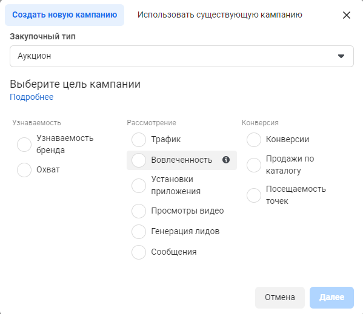Viewport: 363px width, 314px height.
Task: Click the Отмена button
Action: 280,298
